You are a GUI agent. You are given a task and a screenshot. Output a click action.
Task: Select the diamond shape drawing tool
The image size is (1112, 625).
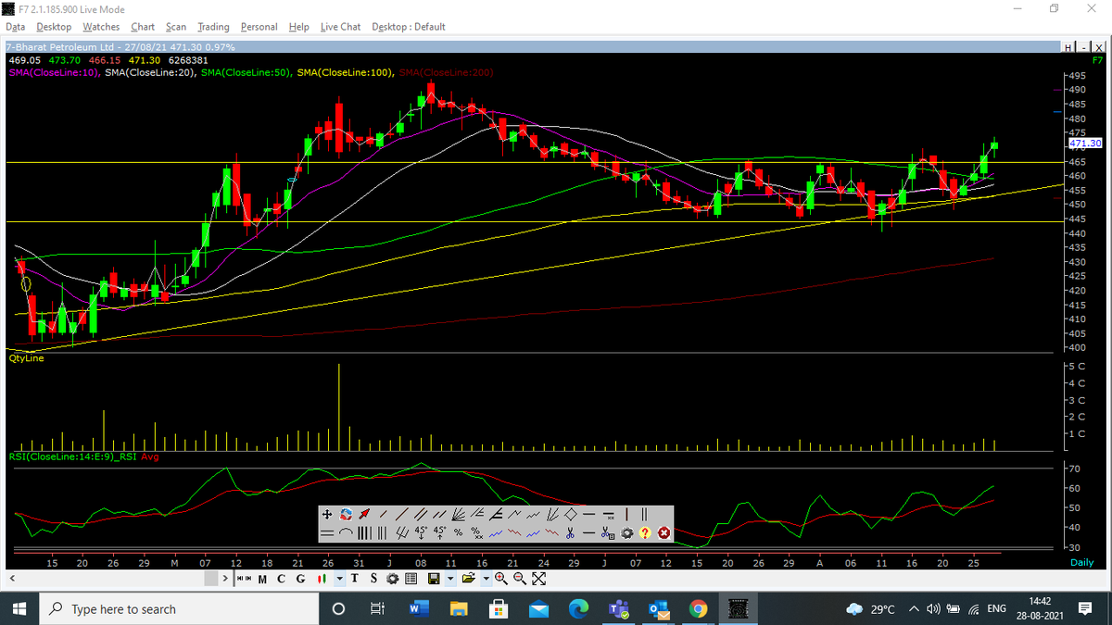(571, 514)
